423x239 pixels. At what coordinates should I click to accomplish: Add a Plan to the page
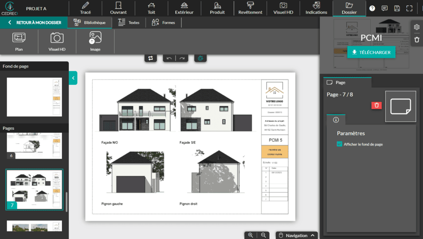click(19, 42)
